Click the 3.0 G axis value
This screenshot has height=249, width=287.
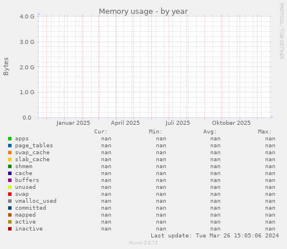click(27, 42)
